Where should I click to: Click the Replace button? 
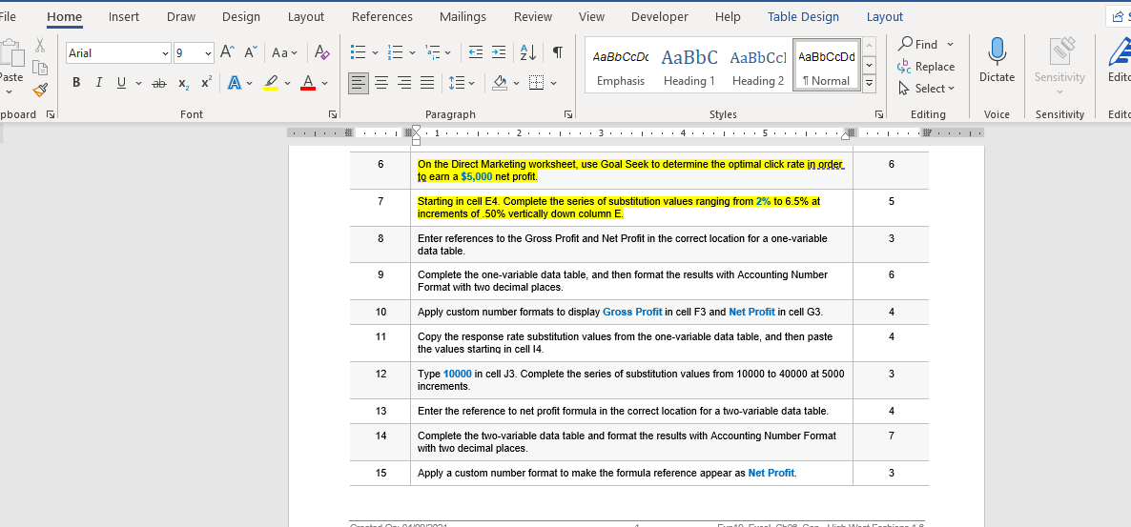926,67
